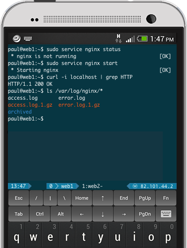Tap the End key
Screen dimensions: 187x248
point(124,198)
